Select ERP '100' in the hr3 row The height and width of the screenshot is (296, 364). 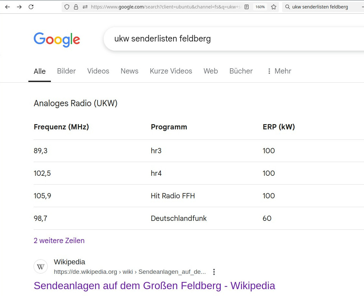click(269, 151)
